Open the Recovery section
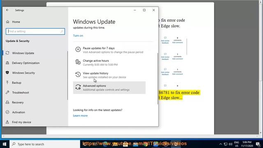Image resolution: width=263 pixels, height=148 pixels. pyautogui.click(x=18, y=102)
